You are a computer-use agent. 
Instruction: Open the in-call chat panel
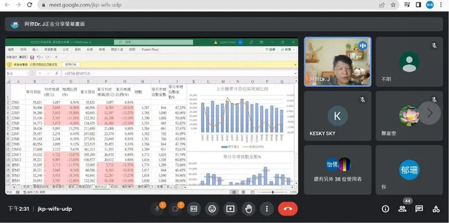[419, 209]
